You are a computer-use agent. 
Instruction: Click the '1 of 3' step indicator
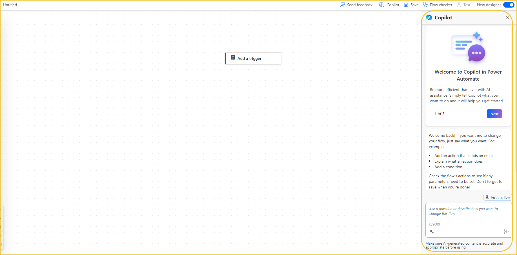(x=439, y=114)
